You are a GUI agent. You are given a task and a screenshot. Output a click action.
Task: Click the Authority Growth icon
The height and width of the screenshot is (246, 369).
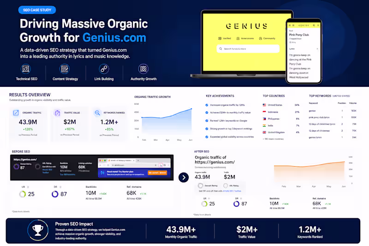pyautogui.click(x=143, y=69)
